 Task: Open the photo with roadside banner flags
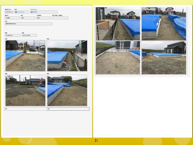25,90
